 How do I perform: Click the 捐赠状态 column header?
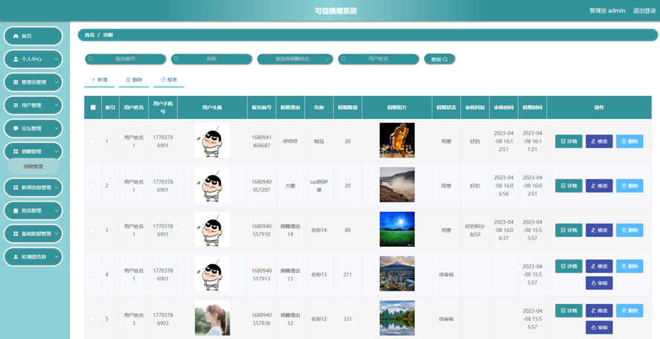(446, 107)
